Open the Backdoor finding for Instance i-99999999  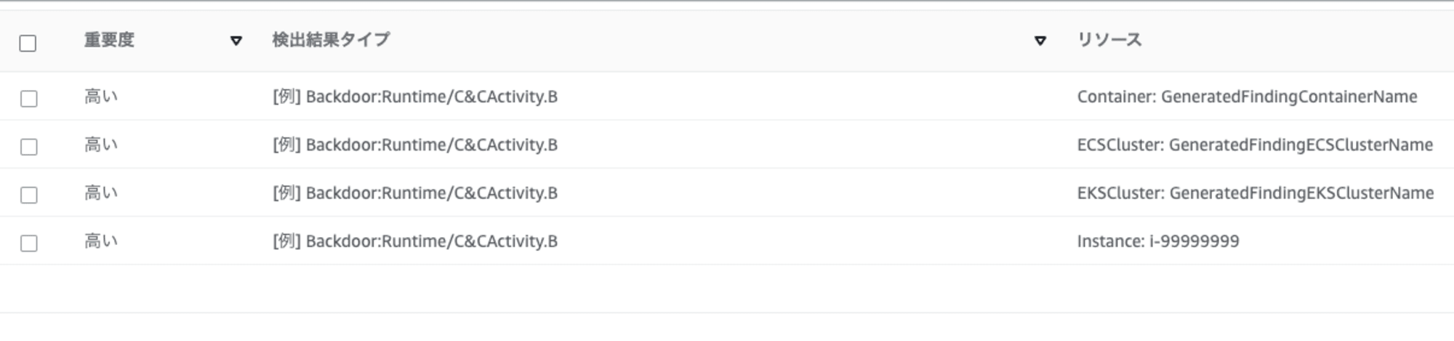[x=415, y=241]
